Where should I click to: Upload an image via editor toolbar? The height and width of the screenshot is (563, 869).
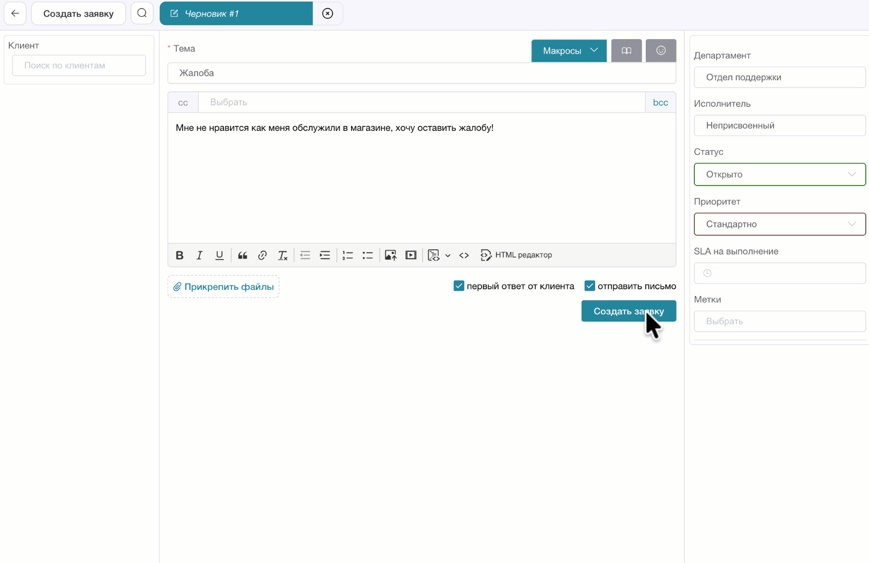[x=391, y=255]
